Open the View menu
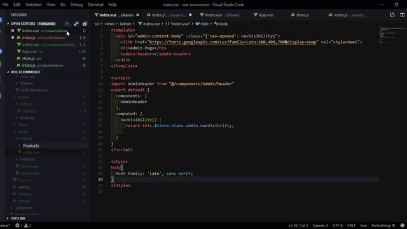 51,4
